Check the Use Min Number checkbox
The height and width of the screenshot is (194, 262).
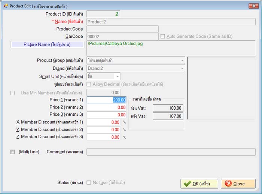[x=13, y=93]
